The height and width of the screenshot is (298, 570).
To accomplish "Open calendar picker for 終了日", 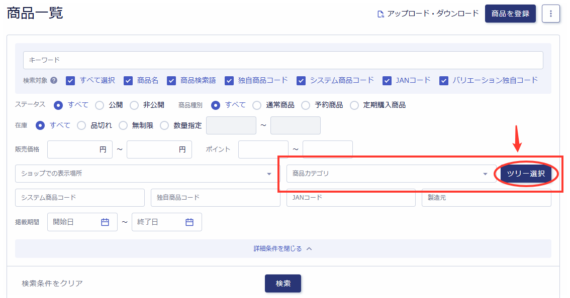I will [189, 222].
